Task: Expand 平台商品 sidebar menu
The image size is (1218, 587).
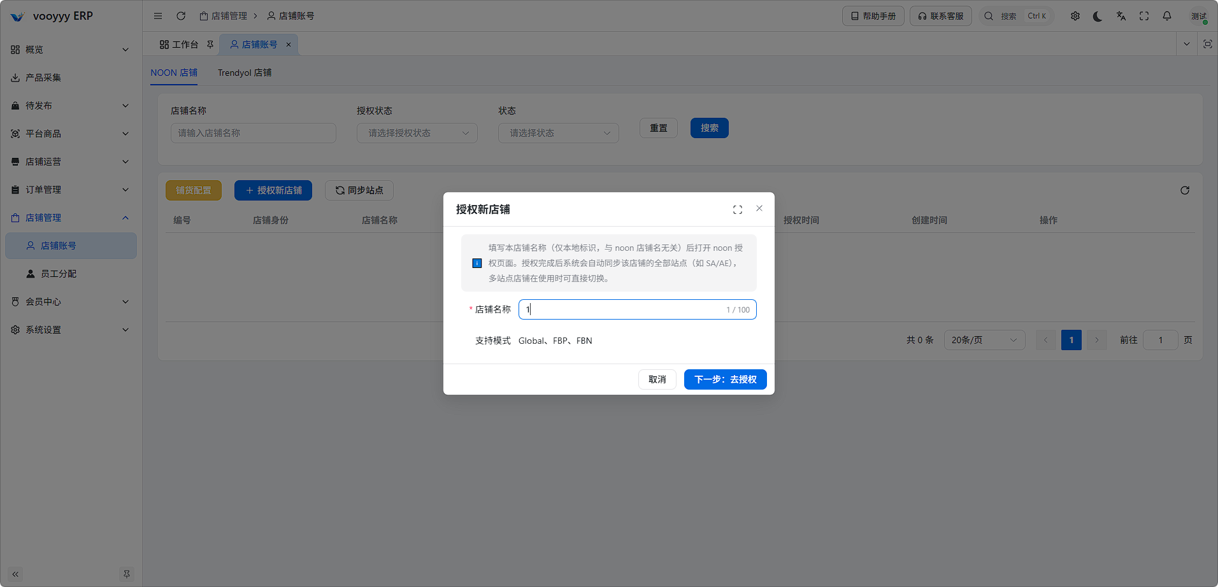Action: (x=71, y=134)
